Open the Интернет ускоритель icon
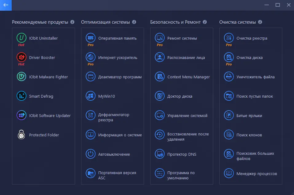Screen dimensions: 294x195 pos(91,57)
